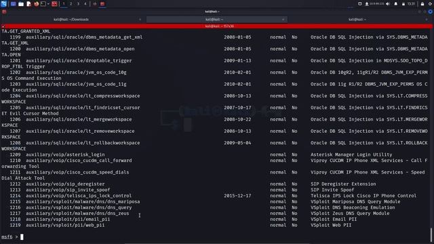The image size is (434, 244).
Task: Click module auxiliary/sqli/oracle/lt_compressworkspace
Action: pos(83,96)
